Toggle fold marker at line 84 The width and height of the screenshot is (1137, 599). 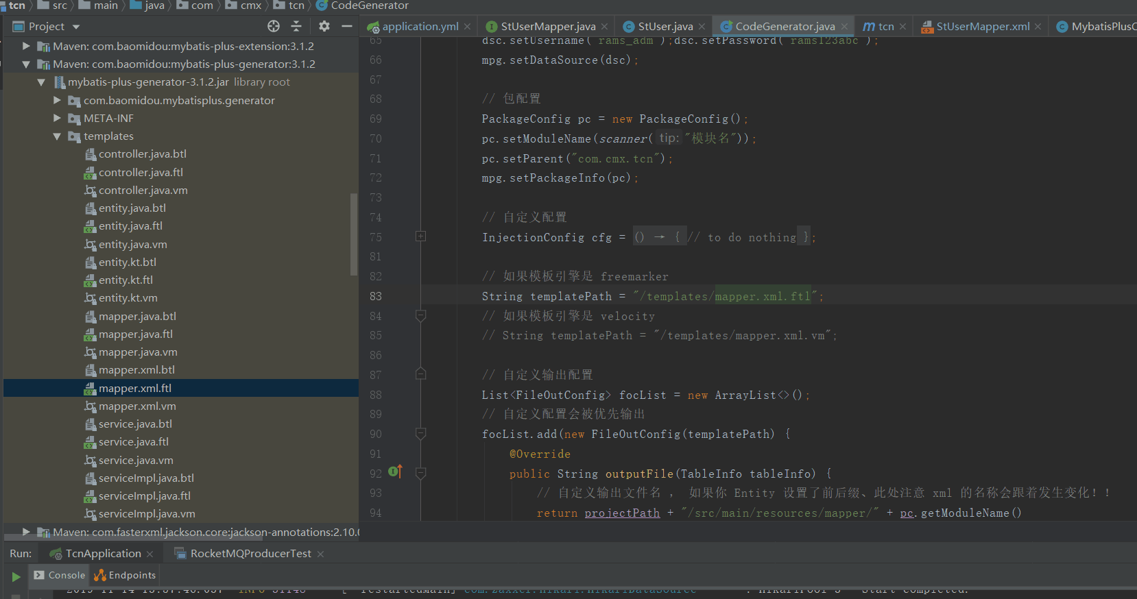point(421,315)
